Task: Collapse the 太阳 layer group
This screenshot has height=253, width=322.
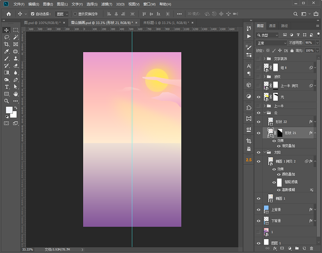Action: (264, 152)
